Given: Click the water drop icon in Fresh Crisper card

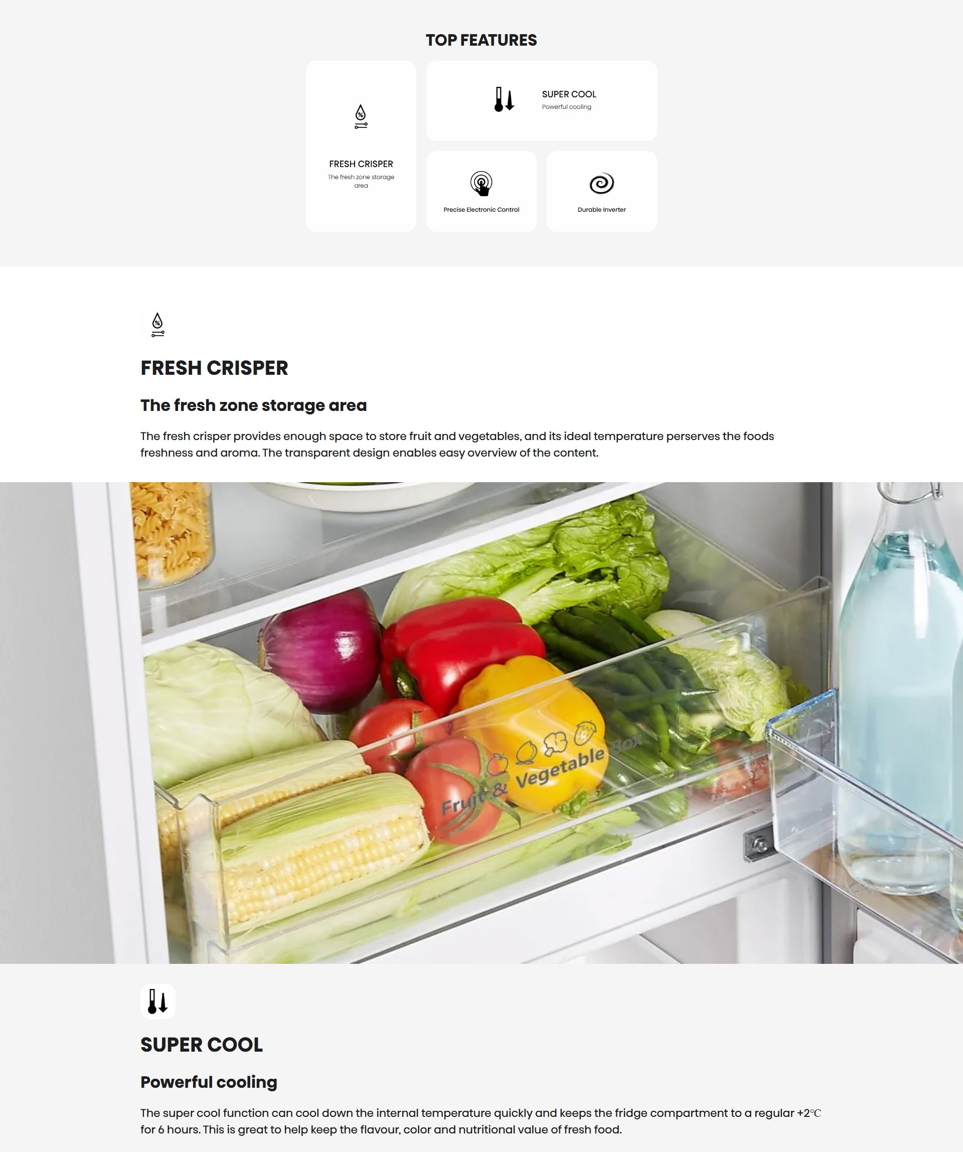Looking at the screenshot, I should pyautogui.click(x=361, y=116).
